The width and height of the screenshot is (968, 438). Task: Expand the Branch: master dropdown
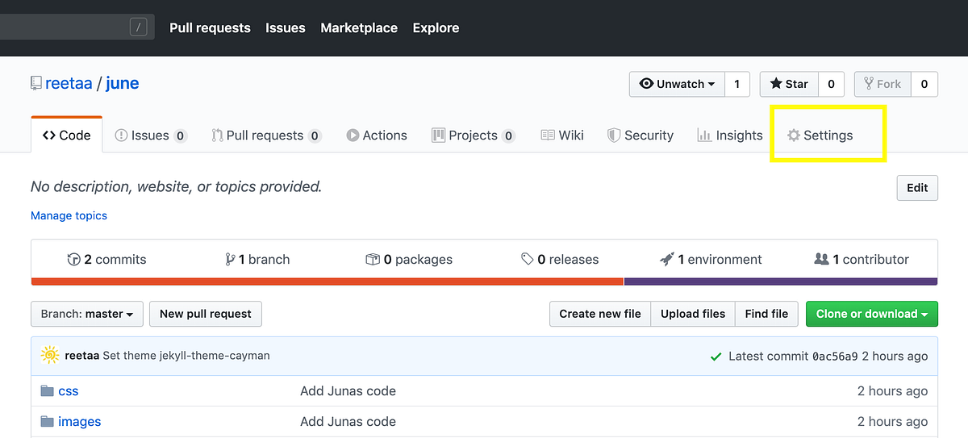click(x=87, y=314)
